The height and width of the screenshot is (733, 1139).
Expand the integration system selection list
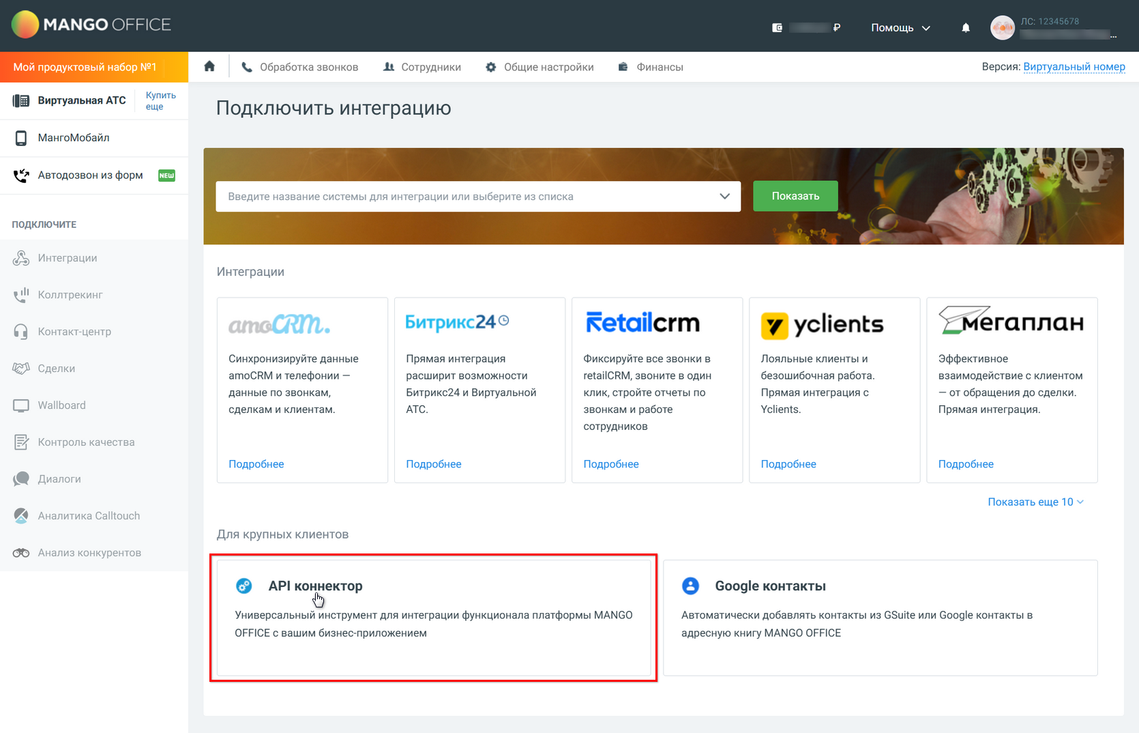tap(724, 196)
